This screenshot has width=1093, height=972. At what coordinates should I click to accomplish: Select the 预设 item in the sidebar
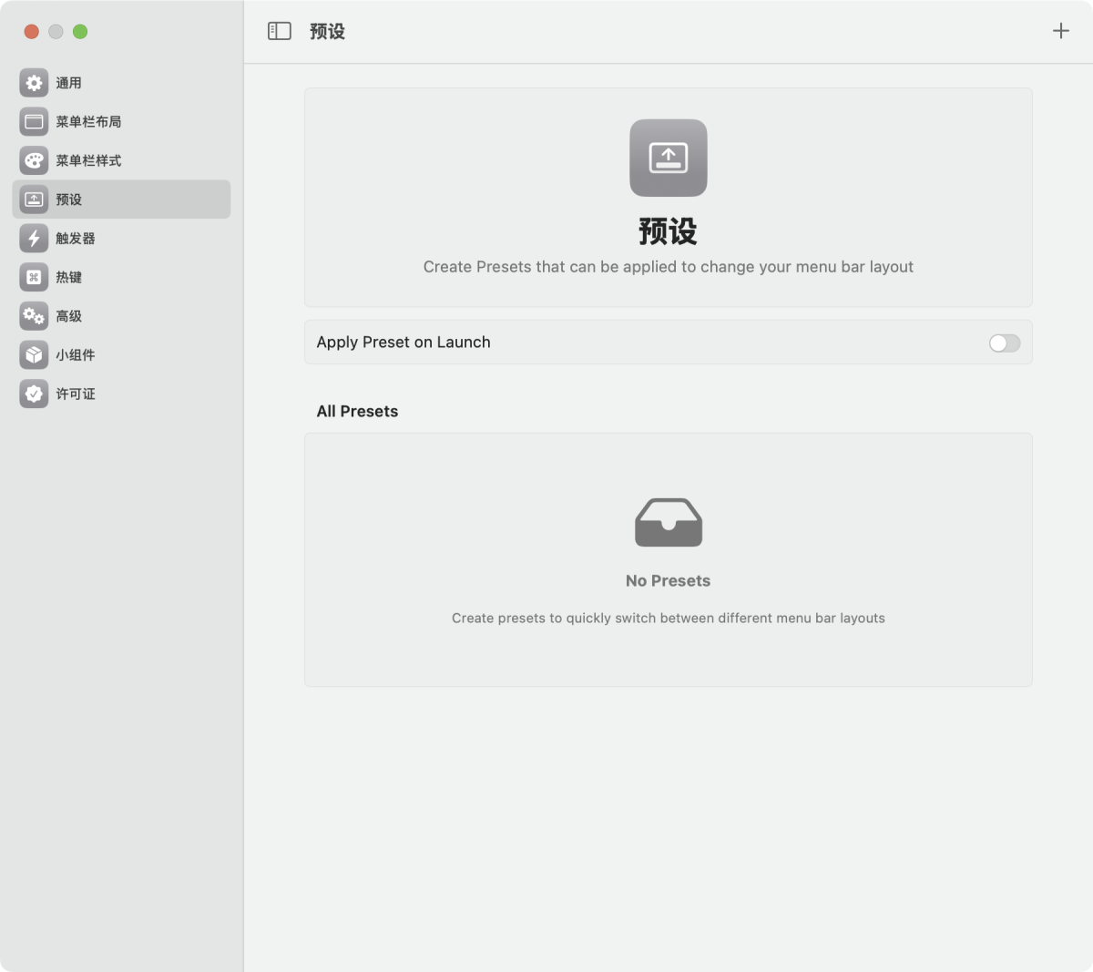tap(121, 200)
